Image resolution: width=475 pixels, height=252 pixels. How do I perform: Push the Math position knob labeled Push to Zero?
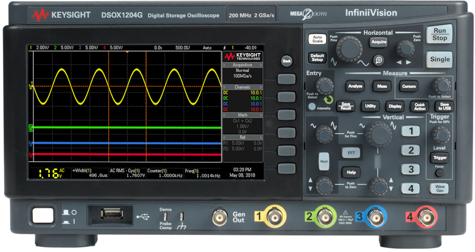tap(324, 185)
